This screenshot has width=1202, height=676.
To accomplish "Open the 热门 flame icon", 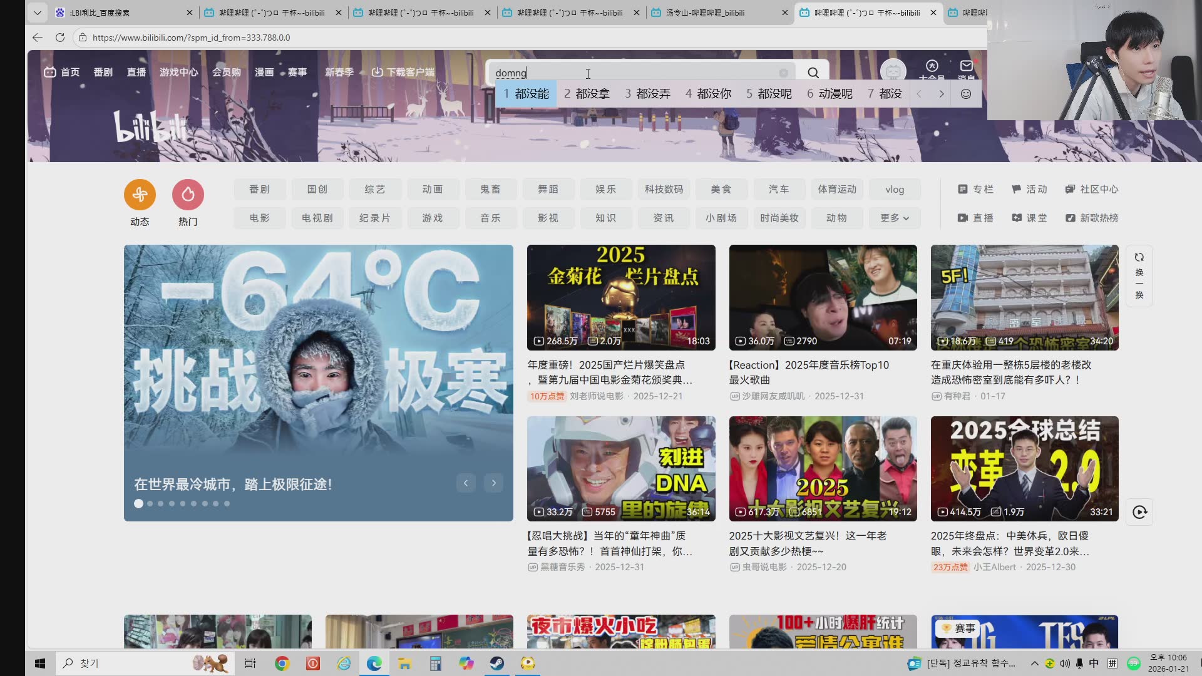I will (188, 195).
